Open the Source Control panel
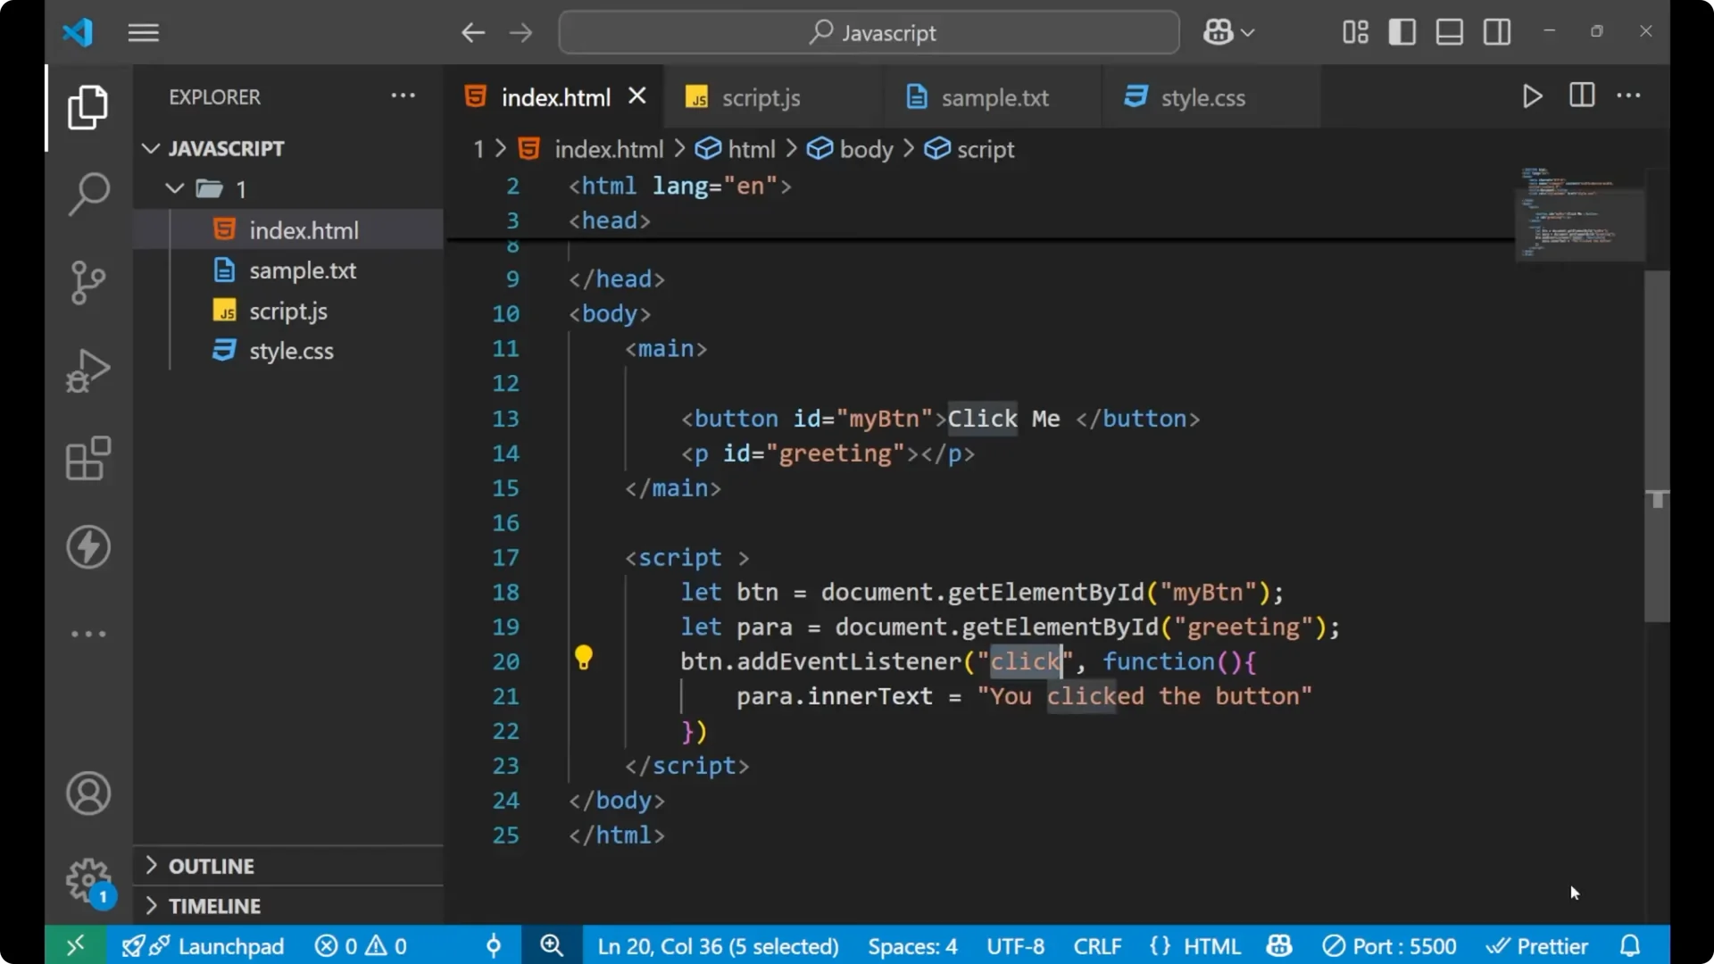Screen dimensions: 1714x964 87,282
